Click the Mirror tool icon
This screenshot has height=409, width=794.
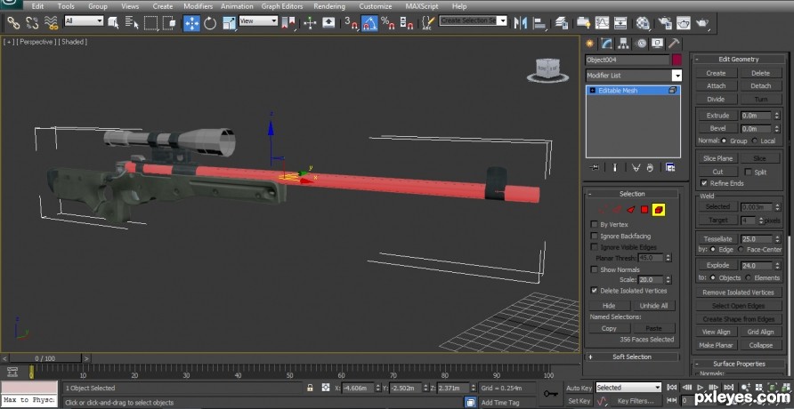[520, 22]
